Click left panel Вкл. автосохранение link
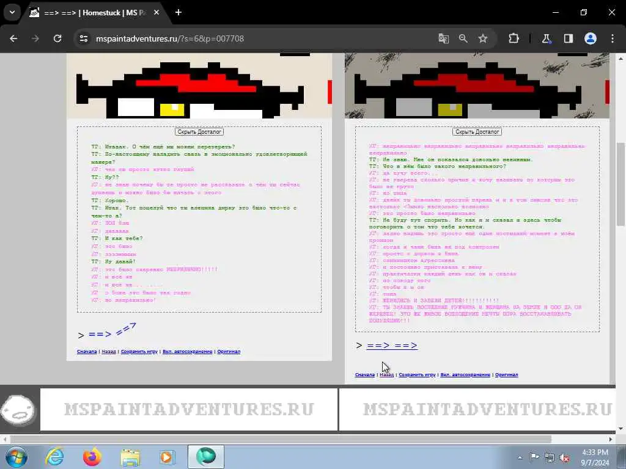 pos(187,351)
